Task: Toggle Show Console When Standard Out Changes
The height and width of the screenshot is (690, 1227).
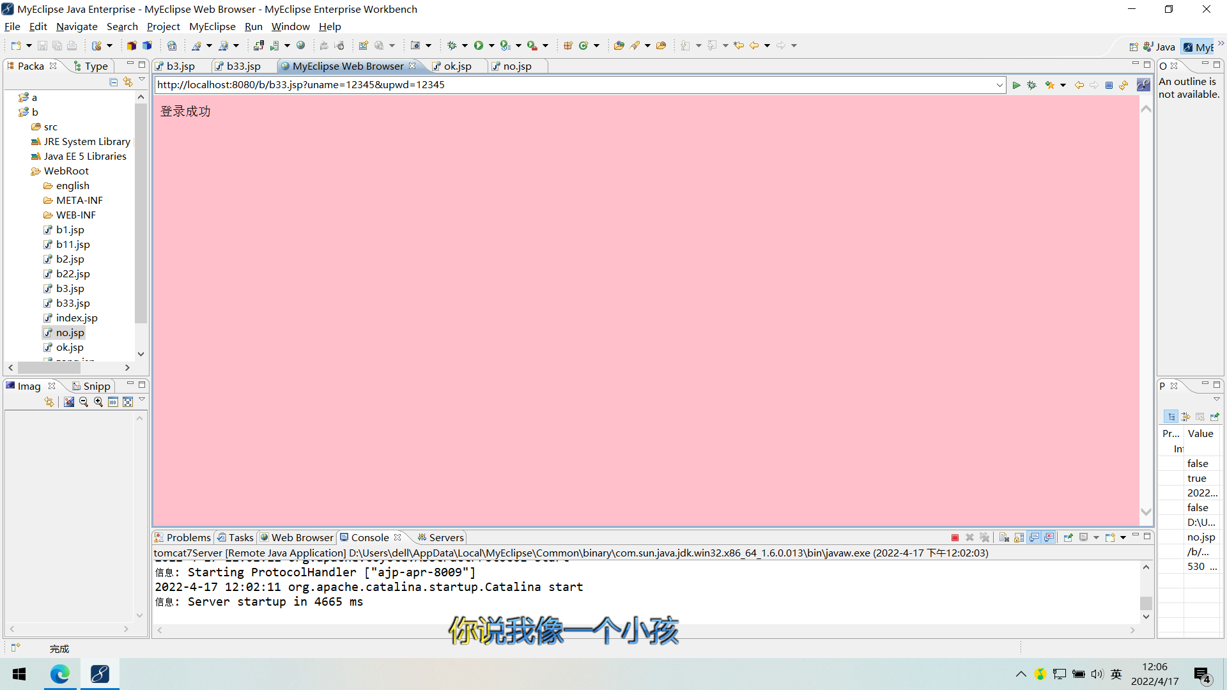Action: (1034, 538)
